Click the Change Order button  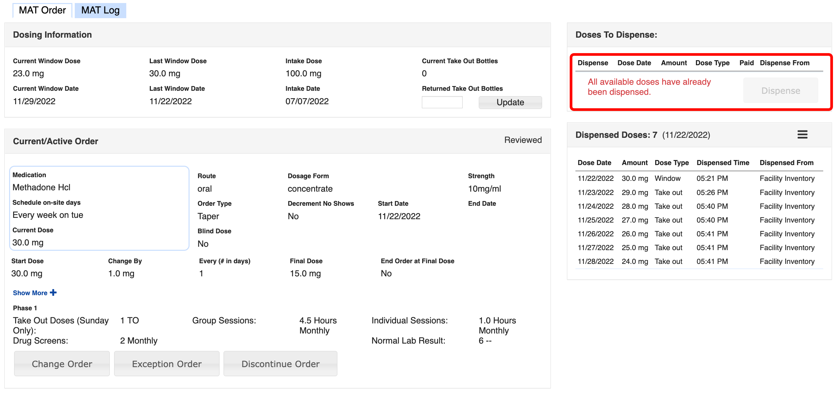coord(62,364)
